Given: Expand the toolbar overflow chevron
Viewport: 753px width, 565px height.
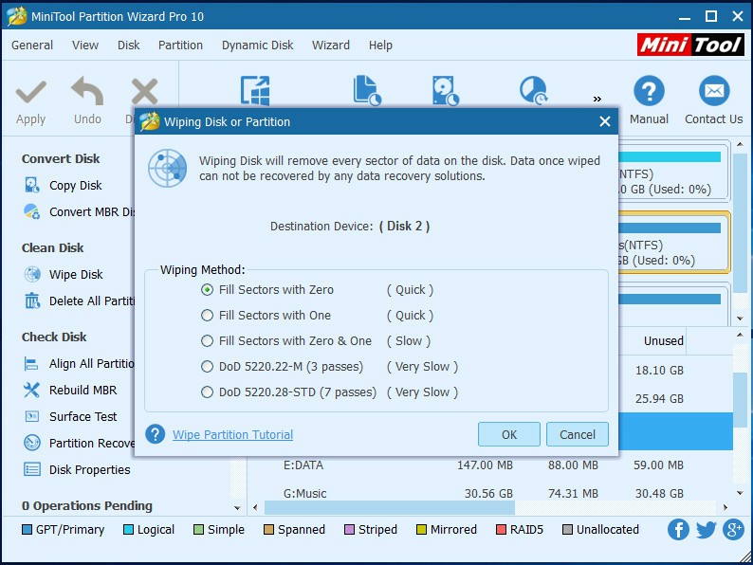Looking at the screenshot, I should click(x=597, y=99).
